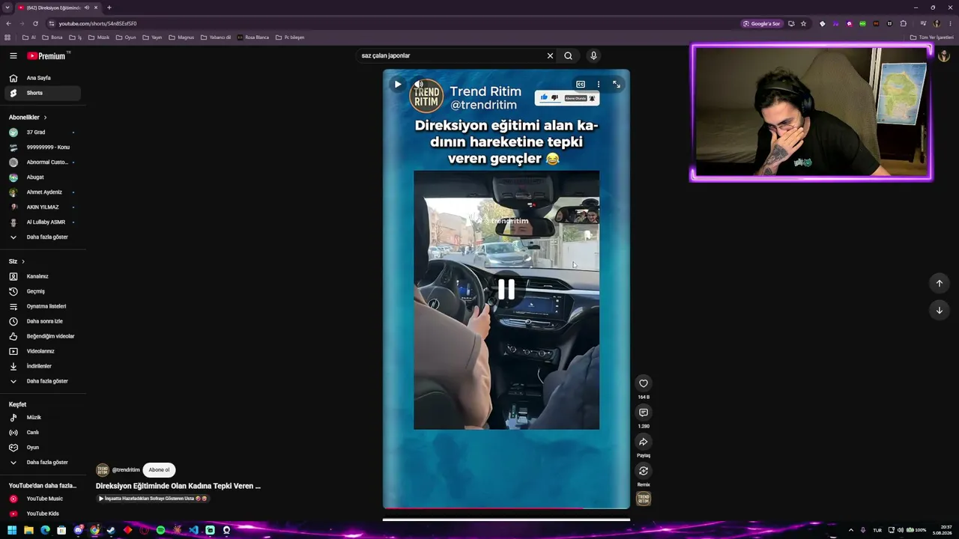Image resolution: width=959 pixels, height=539 pixels.
Task: Open Geçmiş watch history
Action: [43, 291]
